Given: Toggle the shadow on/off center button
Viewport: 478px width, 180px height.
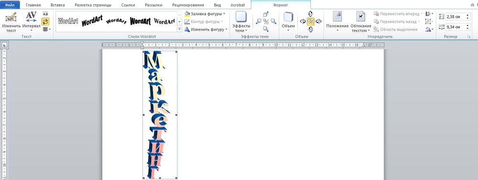Looking at the screenshot, I should 266,22.
